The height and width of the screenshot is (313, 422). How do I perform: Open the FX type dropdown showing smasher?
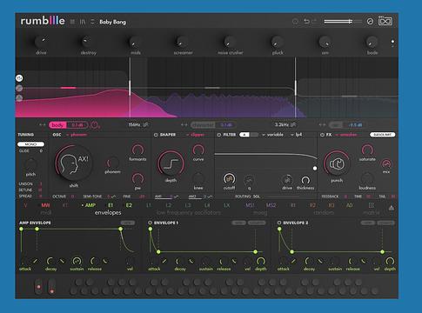(x=347, y=135)
